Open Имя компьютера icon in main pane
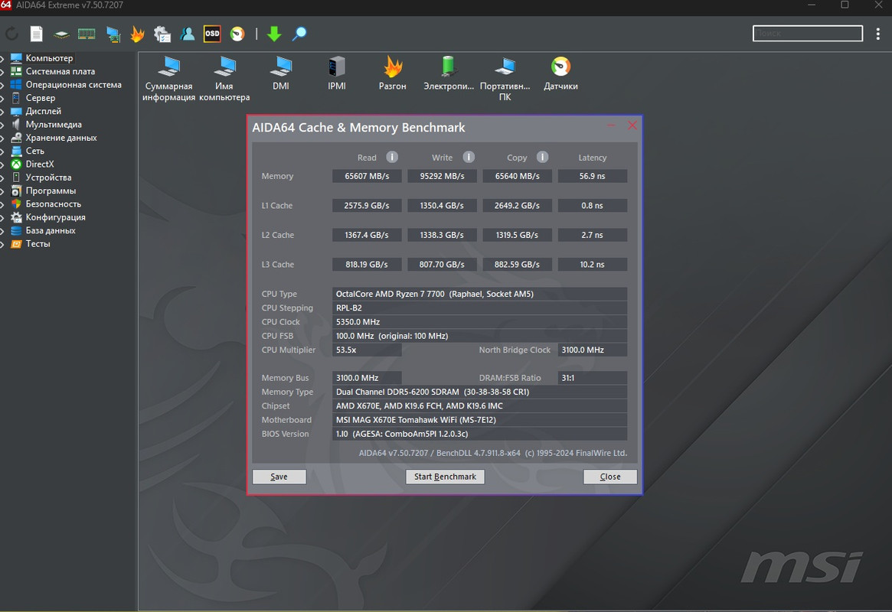892x612 pixels. pyautogui.click(x=224, y=79)
